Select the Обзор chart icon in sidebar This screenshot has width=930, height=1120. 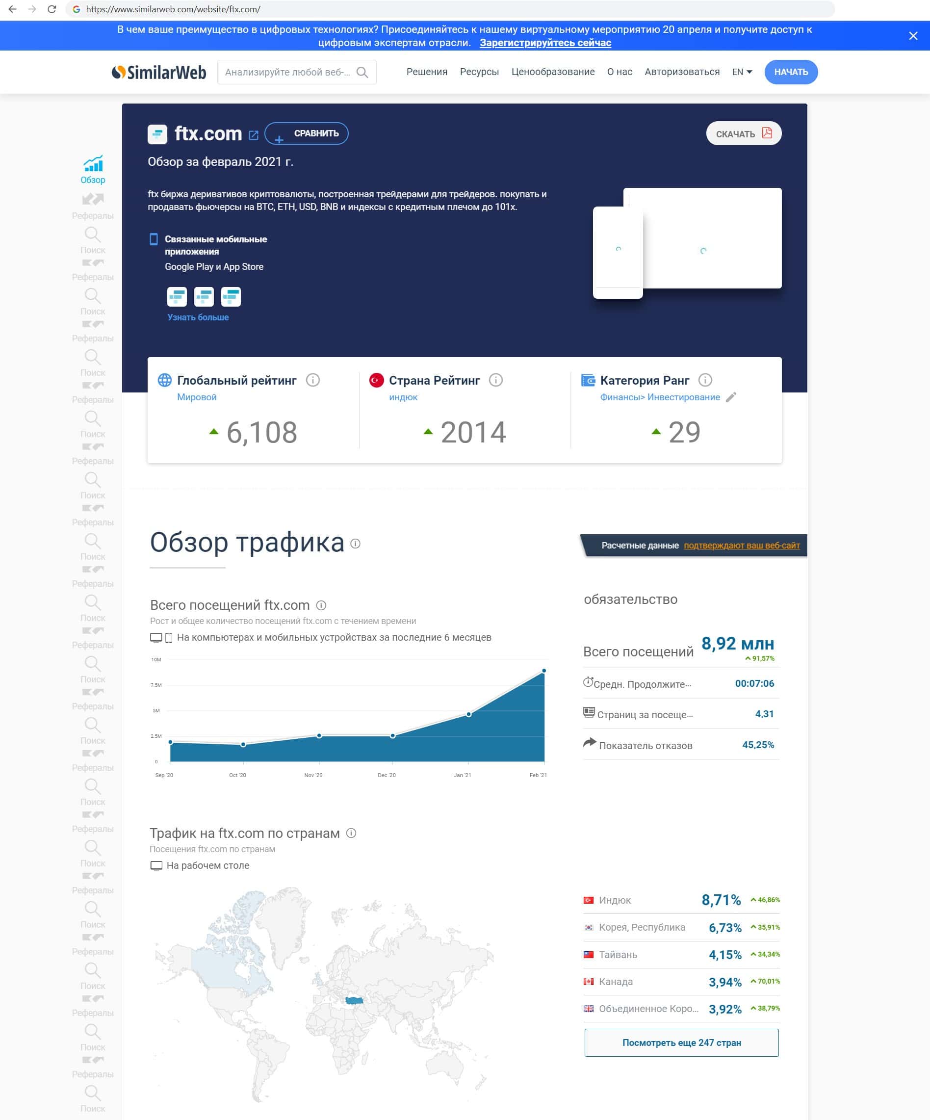tap(93, 164)
